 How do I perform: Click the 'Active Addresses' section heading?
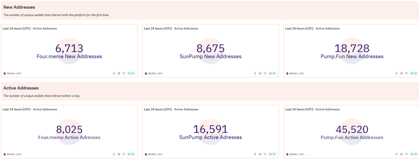21,88
